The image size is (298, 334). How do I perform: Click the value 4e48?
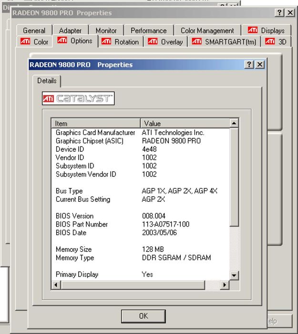click(149, 149)
